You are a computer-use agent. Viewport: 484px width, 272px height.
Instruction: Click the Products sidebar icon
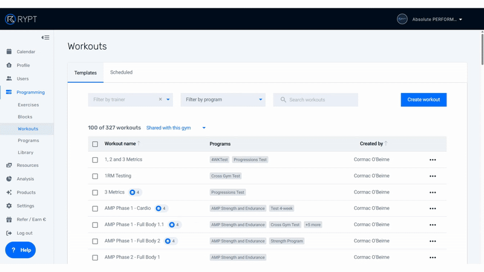pyautogui.click(x=9, y=193)
